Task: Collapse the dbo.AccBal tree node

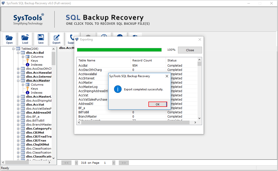Action: (18, 53)
